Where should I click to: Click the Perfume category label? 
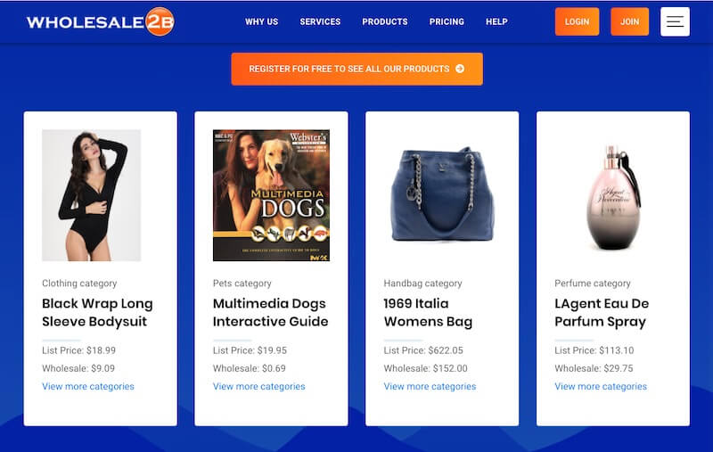click(x=593, y=284)
